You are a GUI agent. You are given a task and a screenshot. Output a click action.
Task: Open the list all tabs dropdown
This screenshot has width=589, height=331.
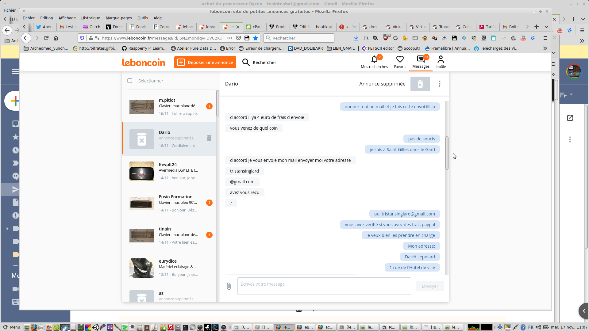click(x=546, y=27)
